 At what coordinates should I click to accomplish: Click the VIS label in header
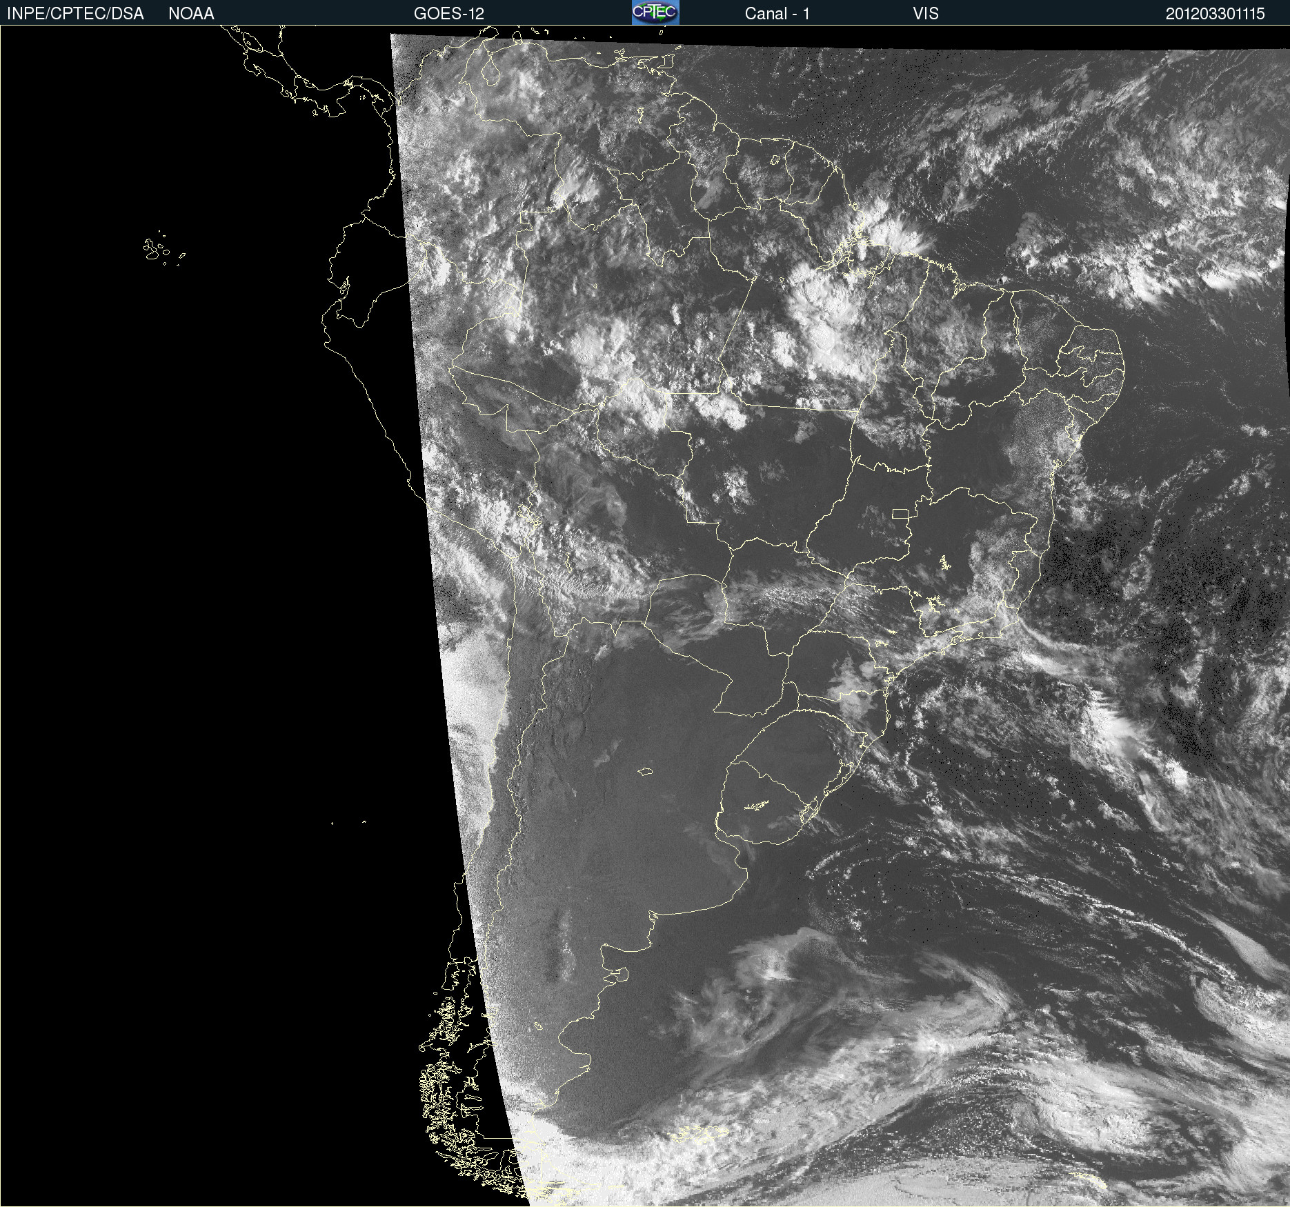point(925,14)
